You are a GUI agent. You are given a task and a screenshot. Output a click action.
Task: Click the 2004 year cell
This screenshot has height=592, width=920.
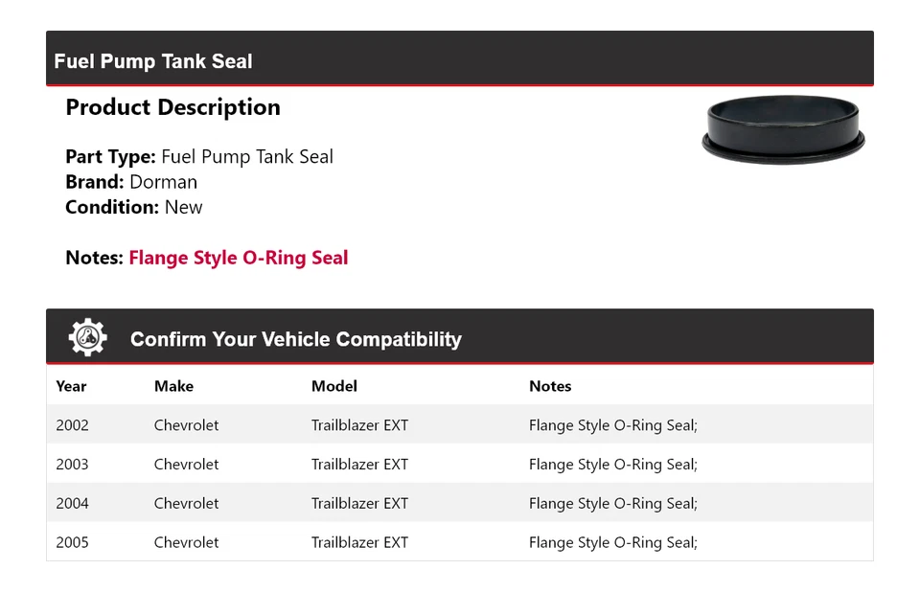(x=72, y=503)
